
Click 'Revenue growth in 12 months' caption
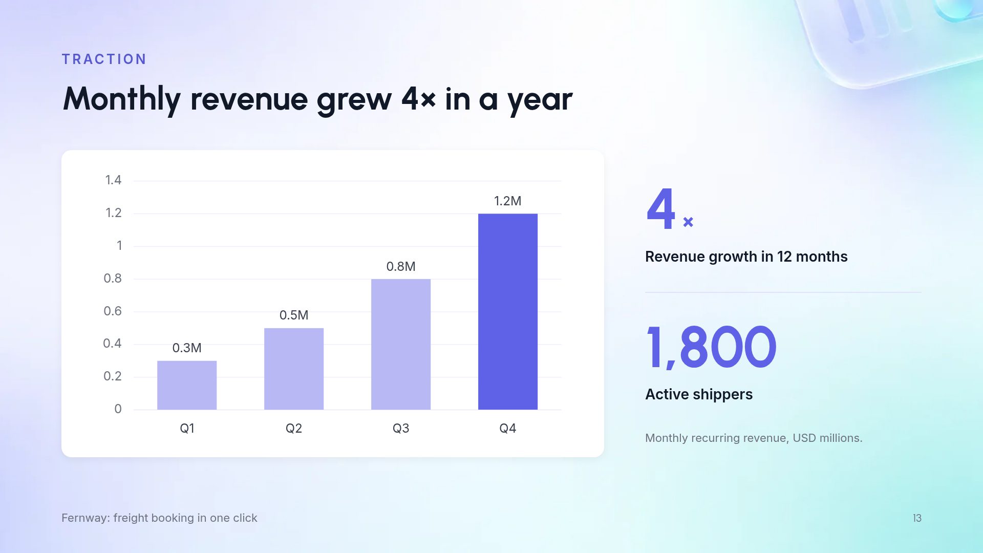(x=746, y=257)
